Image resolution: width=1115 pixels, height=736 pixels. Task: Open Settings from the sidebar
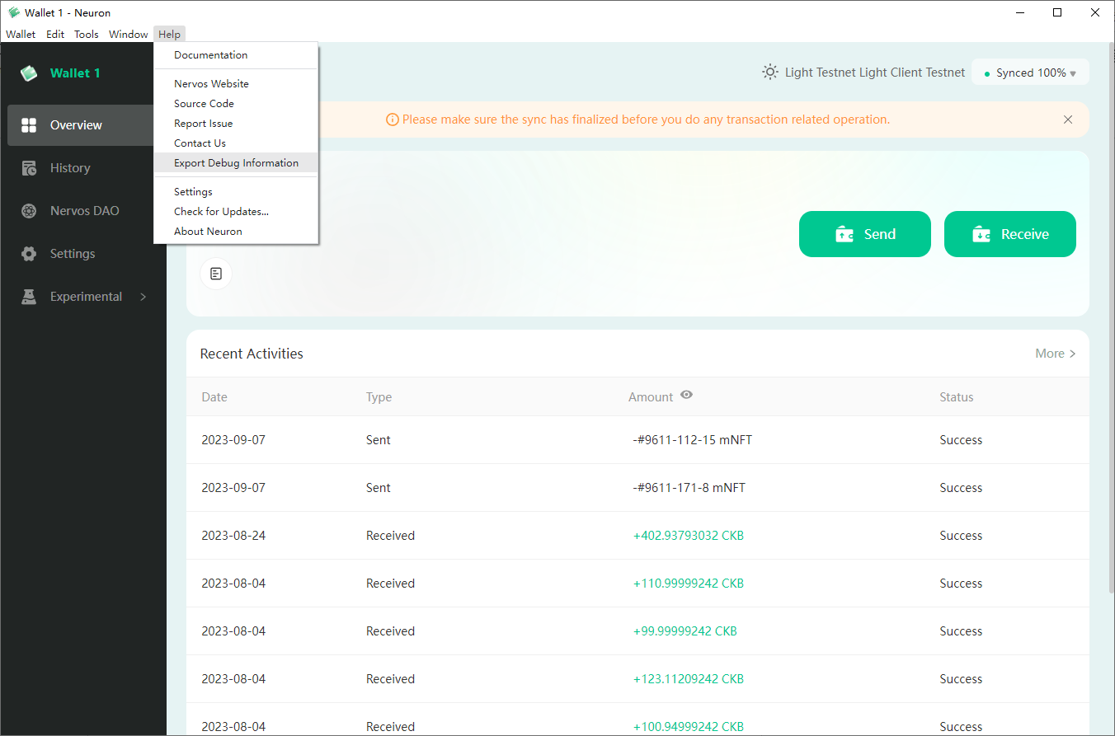click(x=72, y=253)
